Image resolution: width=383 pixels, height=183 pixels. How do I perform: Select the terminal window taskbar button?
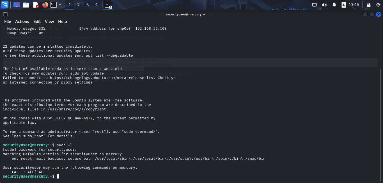[x=108, y=5]
